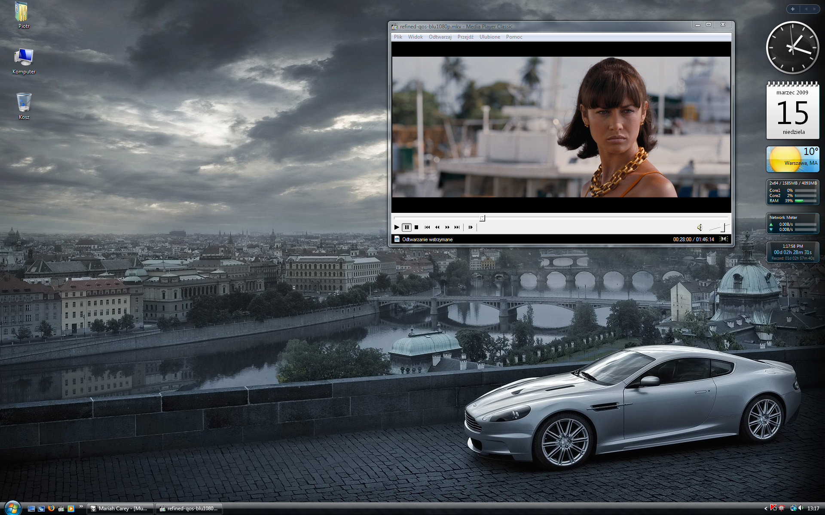Open the Plik menu
This screenshot has height=515, width=825.
(398, 37)
